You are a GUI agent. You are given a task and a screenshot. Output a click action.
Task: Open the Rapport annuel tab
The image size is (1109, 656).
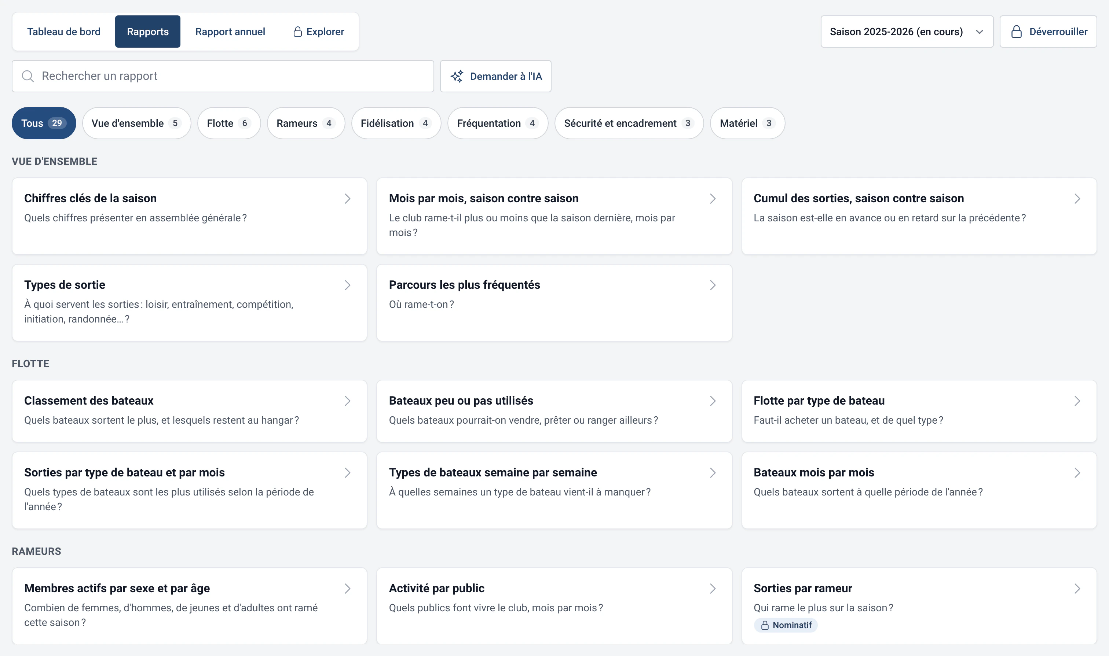click(230, 32)
